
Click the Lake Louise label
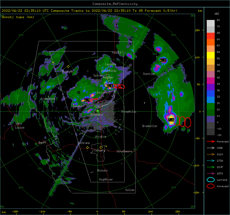20,126
